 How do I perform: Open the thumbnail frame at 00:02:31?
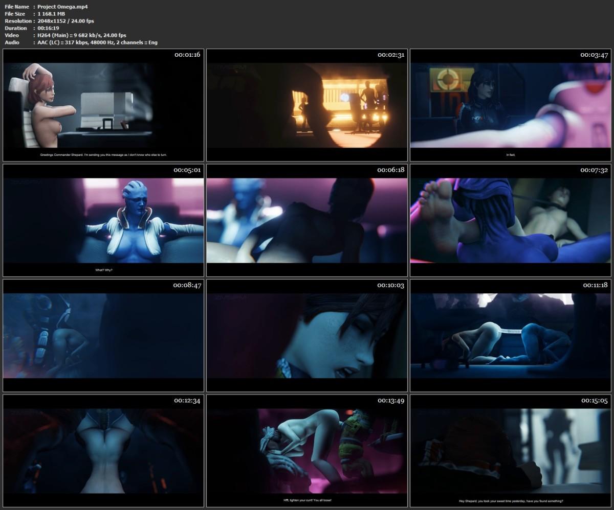point(307,105)
